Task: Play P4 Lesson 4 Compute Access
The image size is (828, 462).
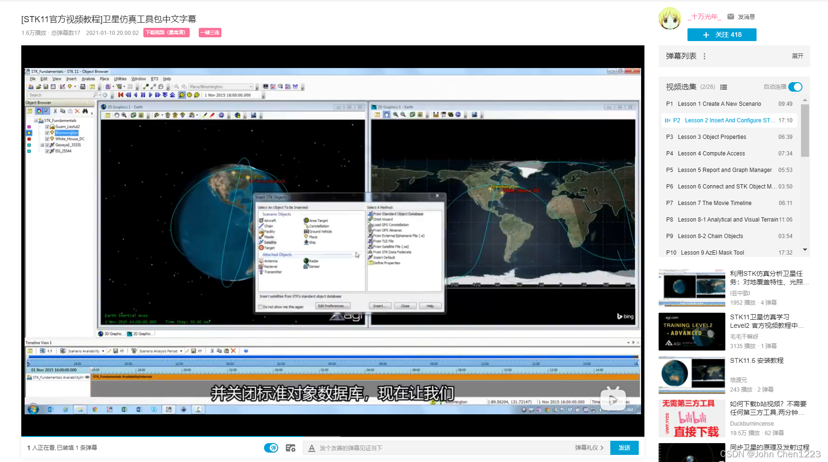Action: click(729, 154)
